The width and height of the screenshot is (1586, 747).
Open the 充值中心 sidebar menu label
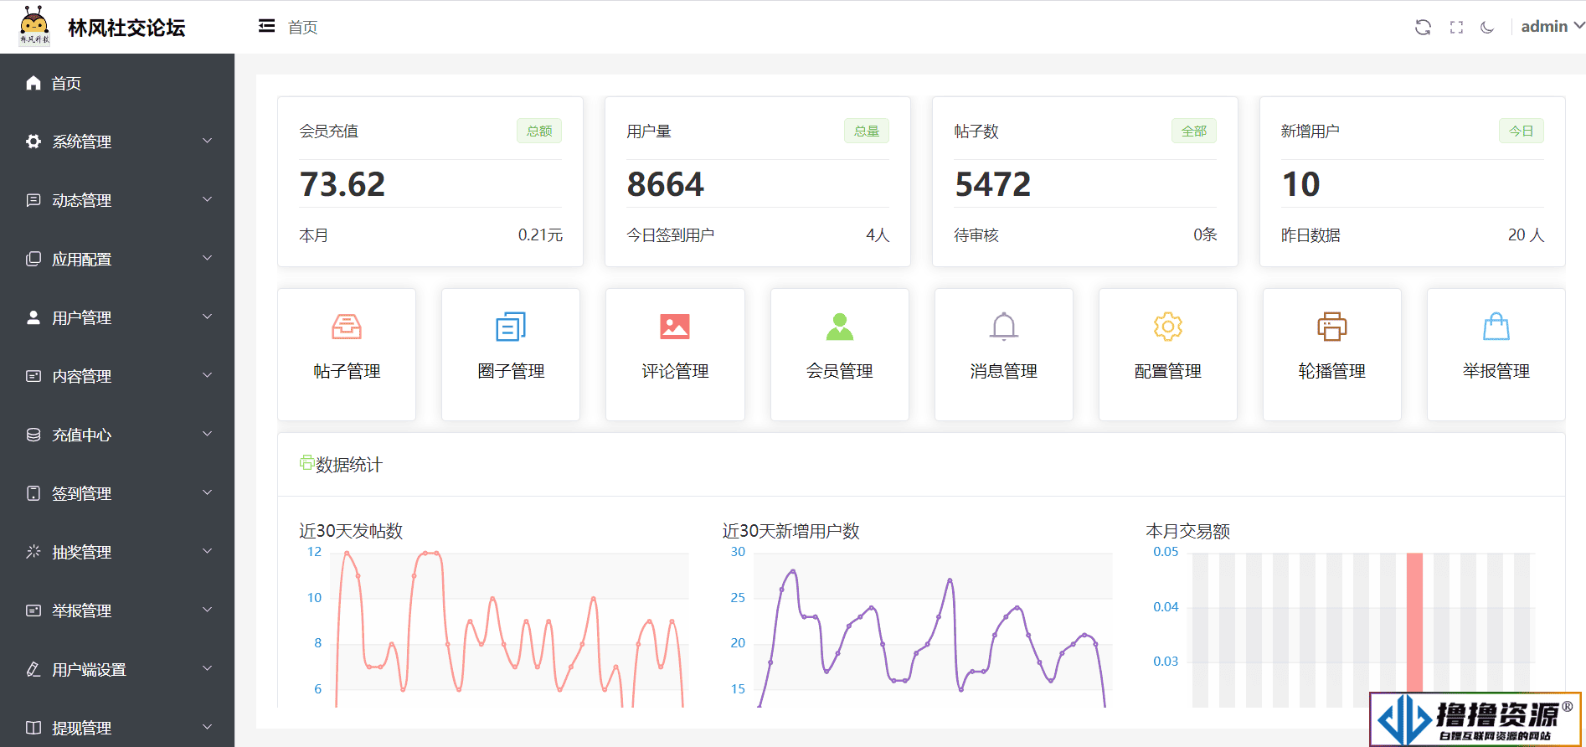[81, 435]
